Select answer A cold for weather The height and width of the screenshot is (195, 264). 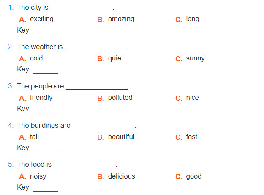[x=31, y=58]
